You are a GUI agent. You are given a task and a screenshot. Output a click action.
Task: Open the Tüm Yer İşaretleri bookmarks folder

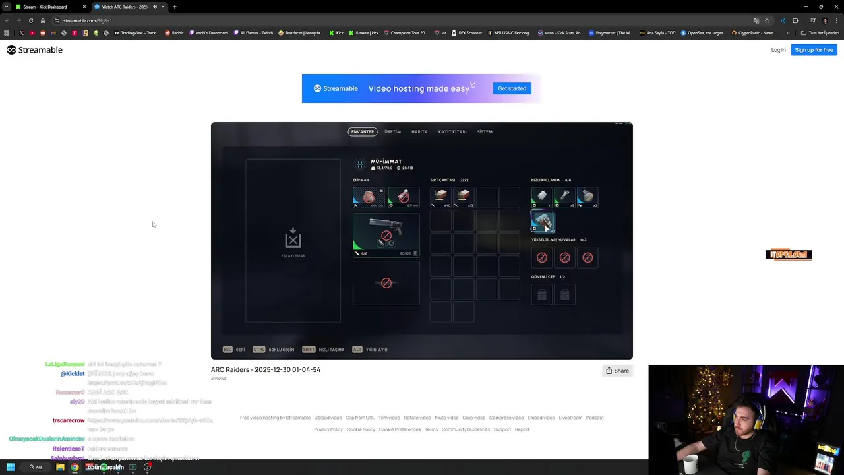tap(820, 33)
